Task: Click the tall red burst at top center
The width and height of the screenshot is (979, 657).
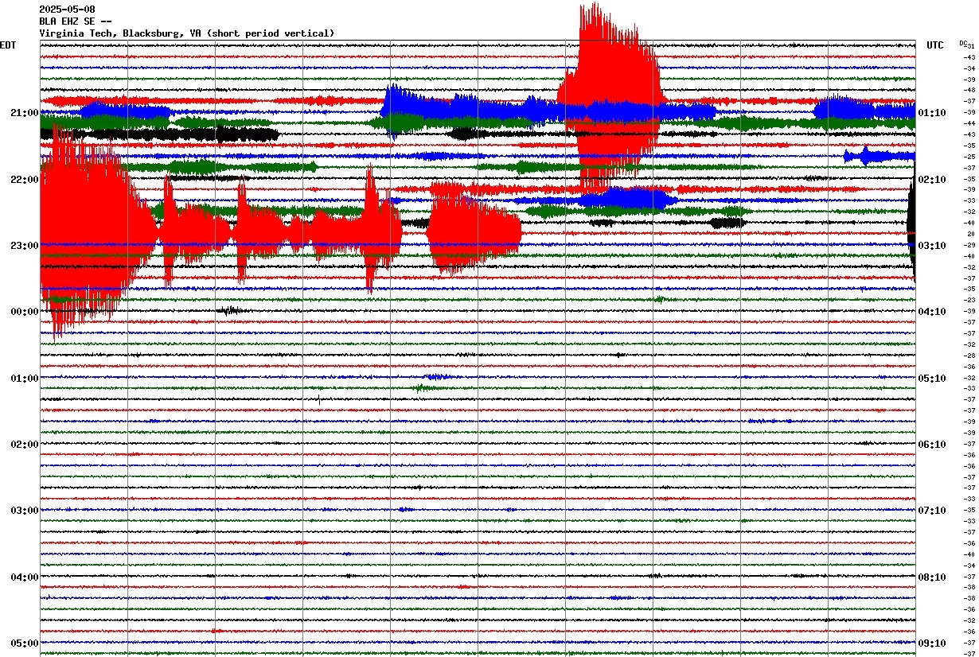Action: click(x=609, y=80)
